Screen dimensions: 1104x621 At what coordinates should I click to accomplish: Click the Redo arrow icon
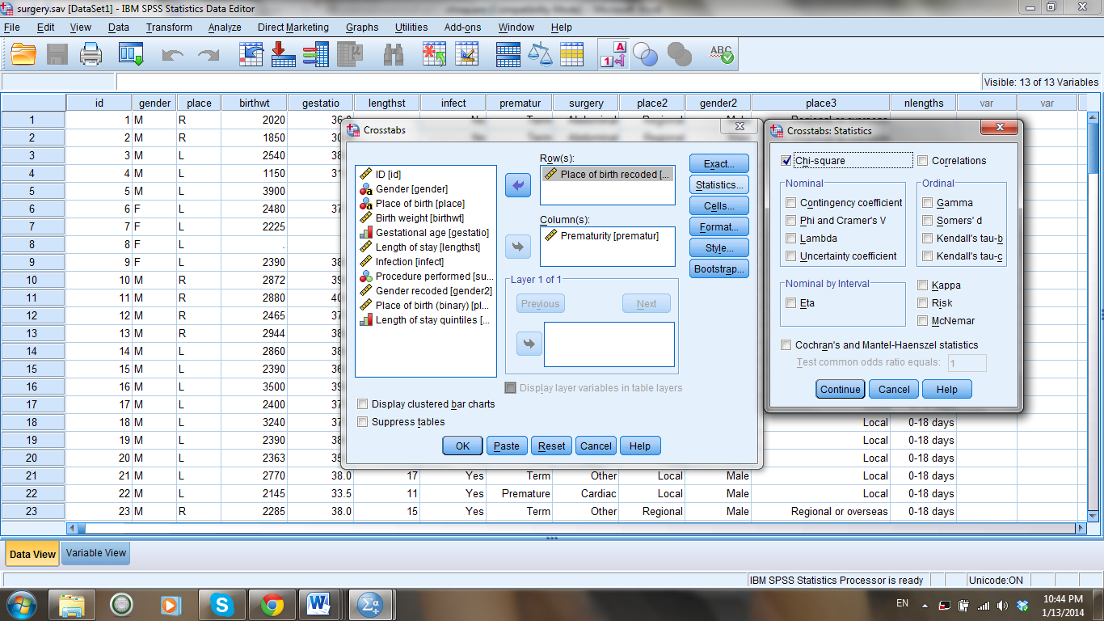209,55
